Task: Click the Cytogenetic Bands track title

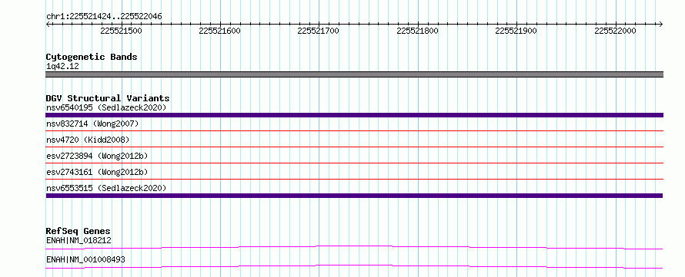Action: click(92, 57)
